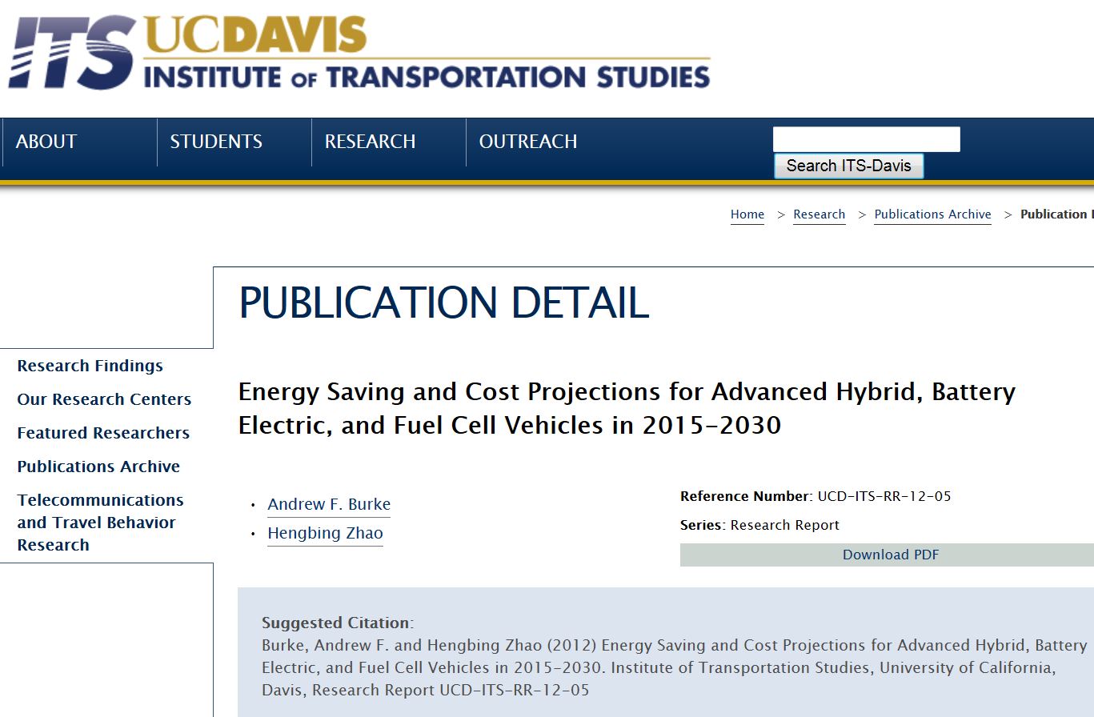View author Andrew F. Burke
This screenshot has height=717, width=1094.
point(329,505)
